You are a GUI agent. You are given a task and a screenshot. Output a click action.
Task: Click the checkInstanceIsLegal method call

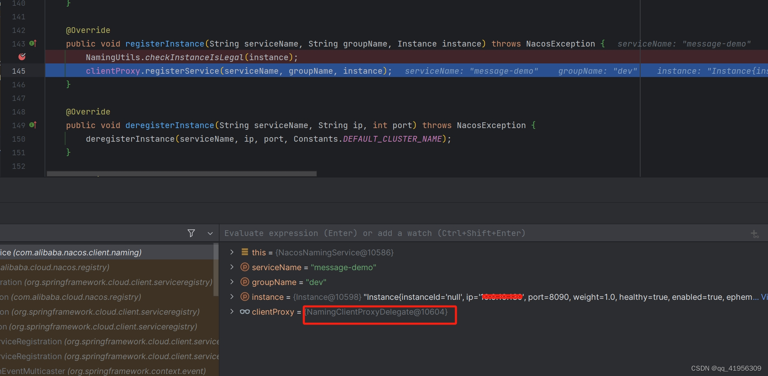pyautogui.click(x=194, y=57)
